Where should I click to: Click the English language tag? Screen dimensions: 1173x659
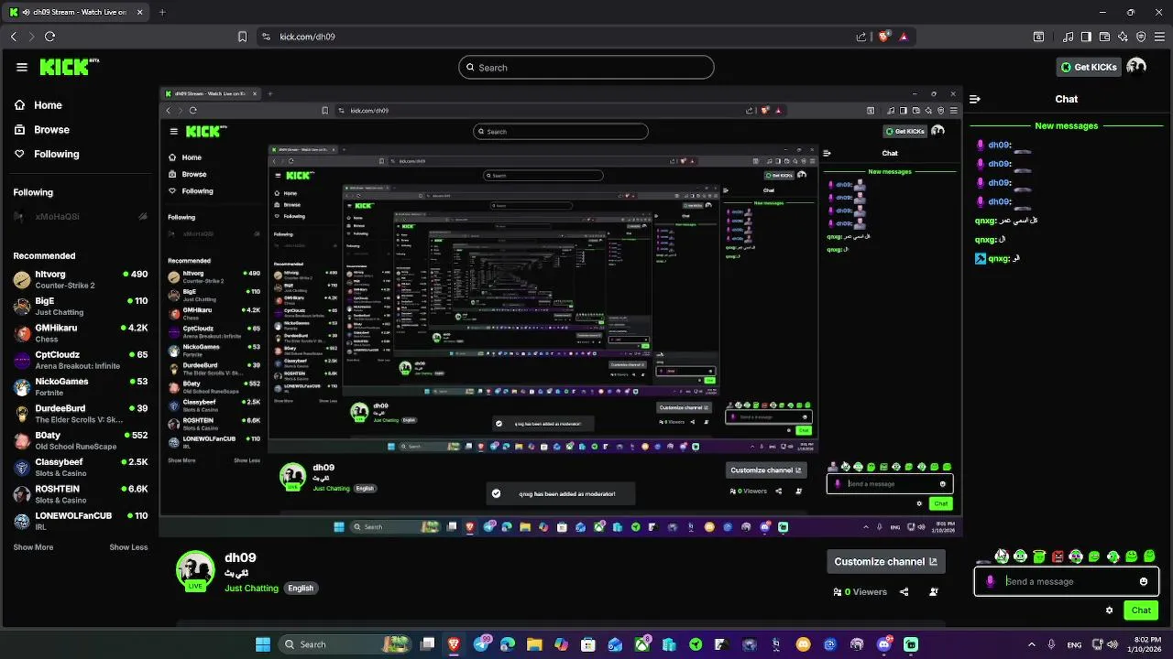pyautogui.click(x=301, y=588)
